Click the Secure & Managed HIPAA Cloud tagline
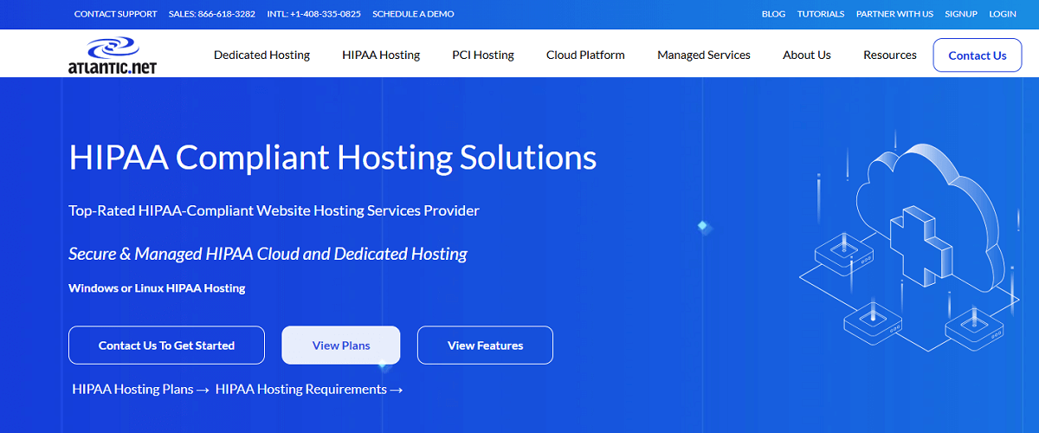The height and width of the screenshot is (433, 1039). (x=268, y=254)
